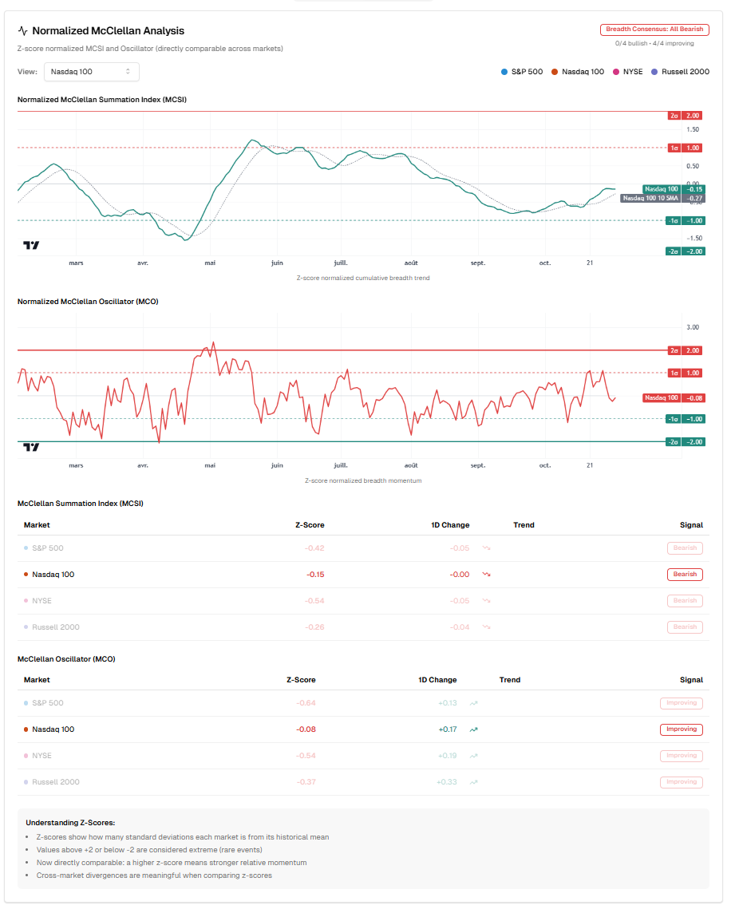Click the Improving badge for Russell 2000
Screen dimensions: 731x913
(x=682, y=782)
